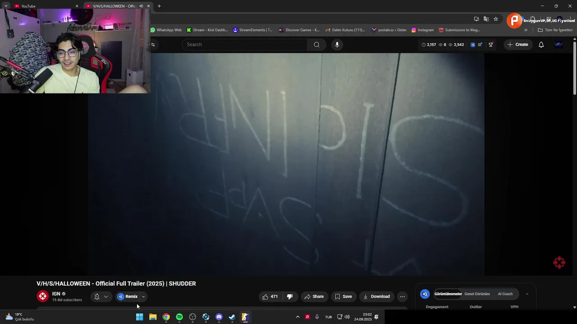
Task: Open the taskbar clock showing 23:02
Action: click(x=363, y=317)
